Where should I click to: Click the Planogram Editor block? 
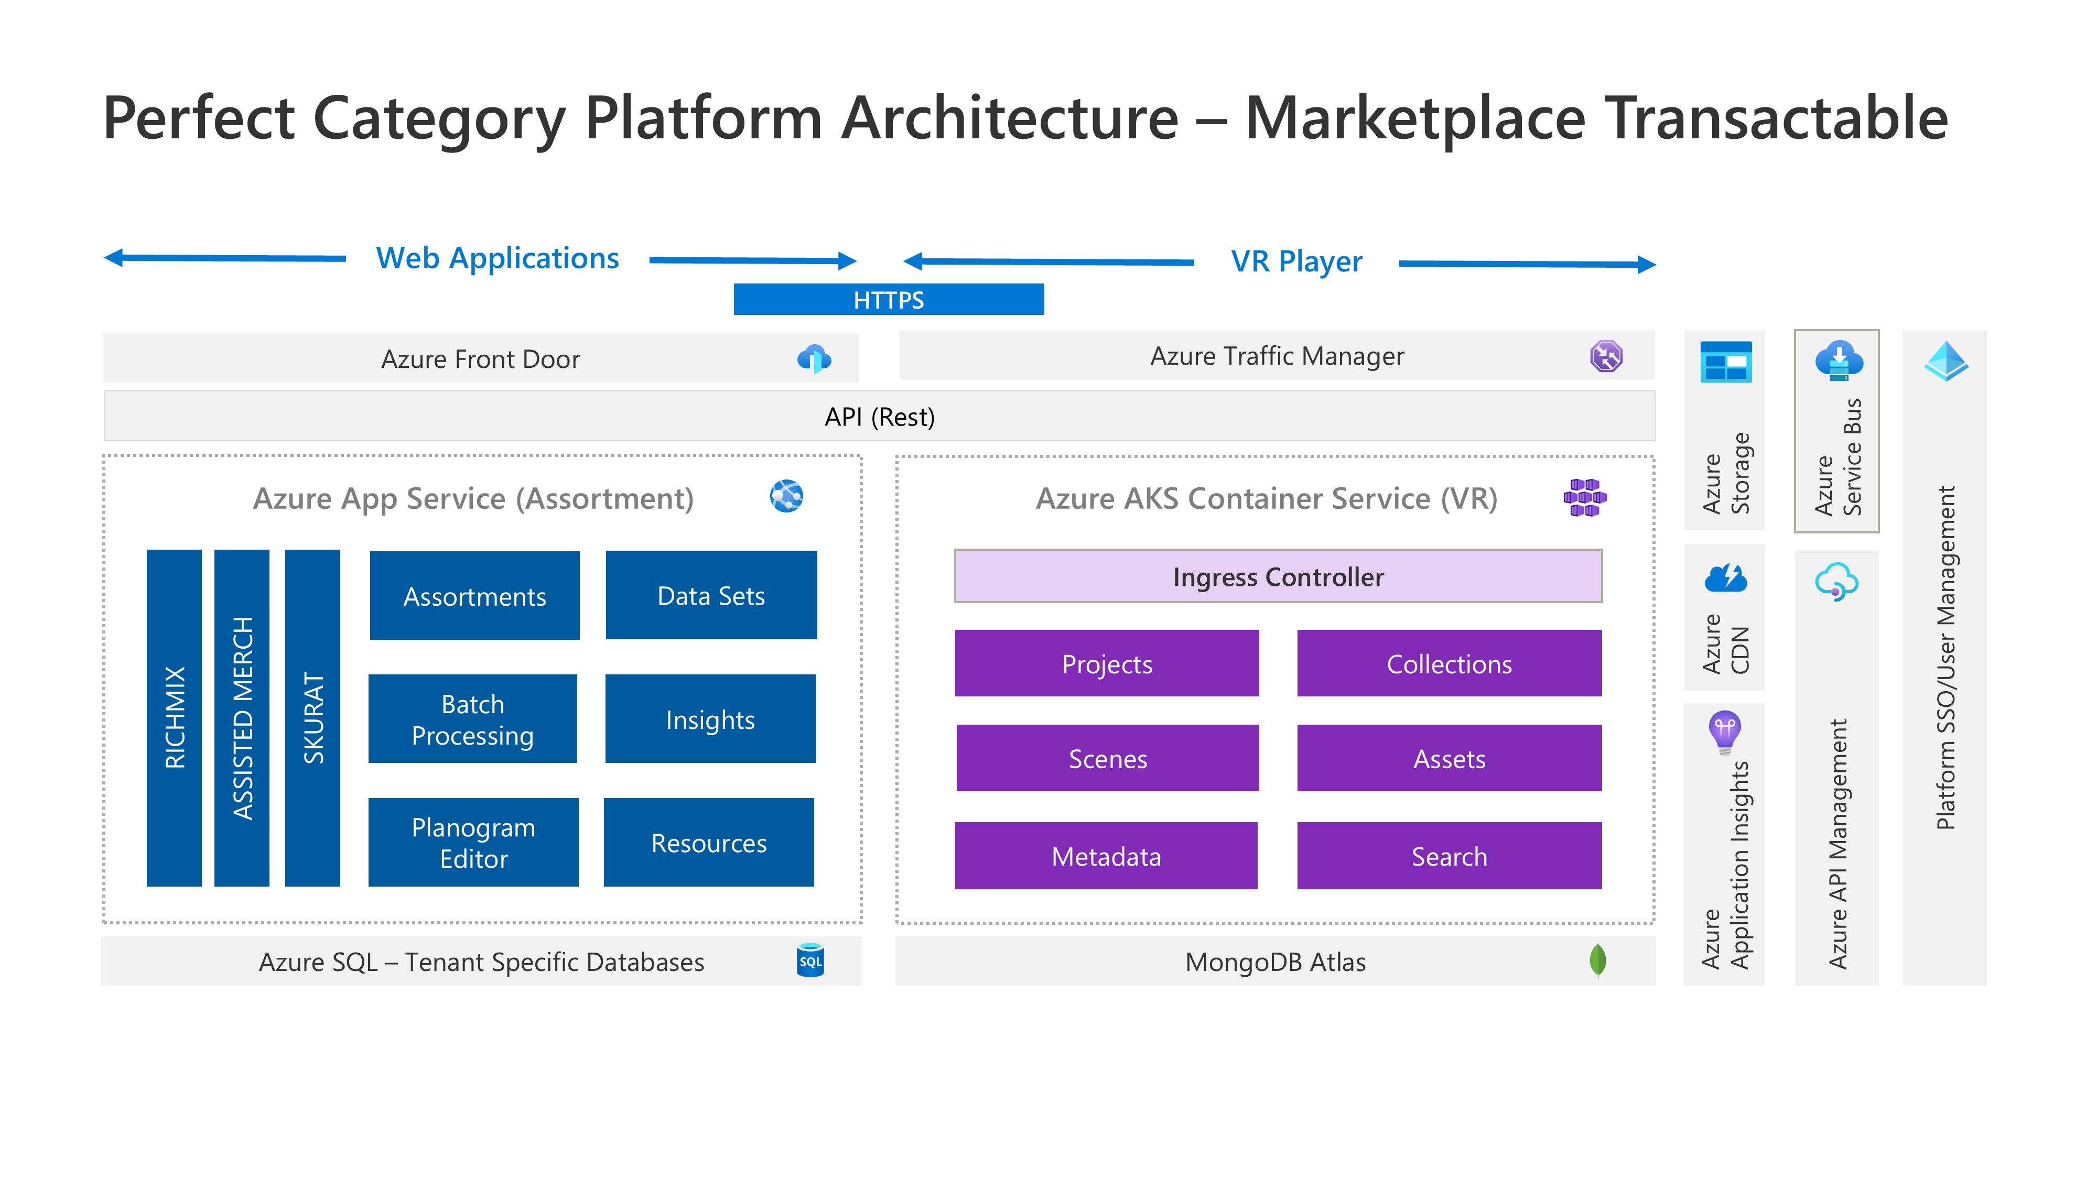[x=473, y=842]
